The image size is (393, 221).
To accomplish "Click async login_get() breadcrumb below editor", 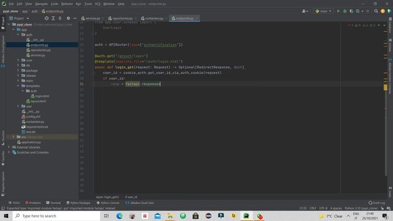I will pos(107,197).
